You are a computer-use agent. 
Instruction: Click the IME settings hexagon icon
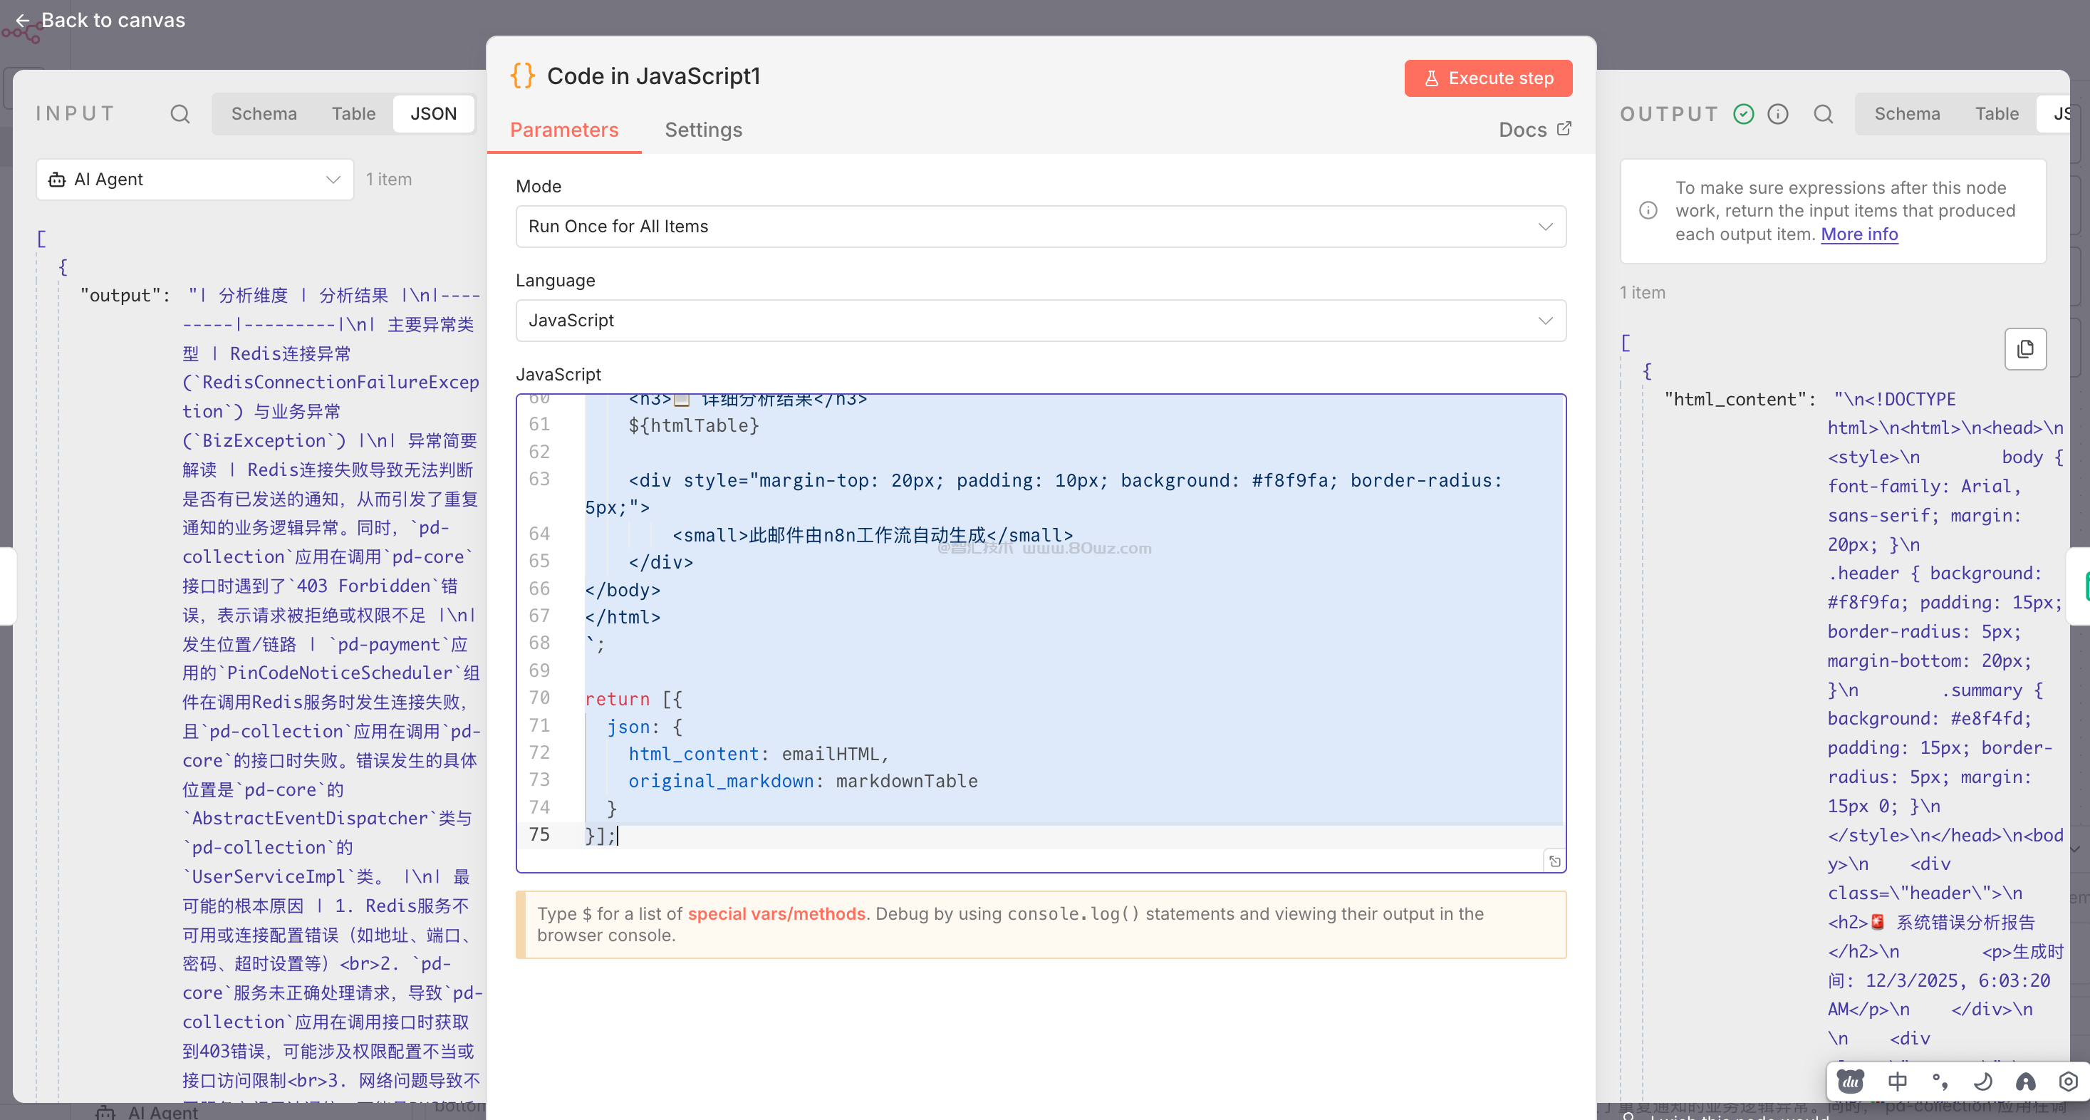coord(2068,1081)
